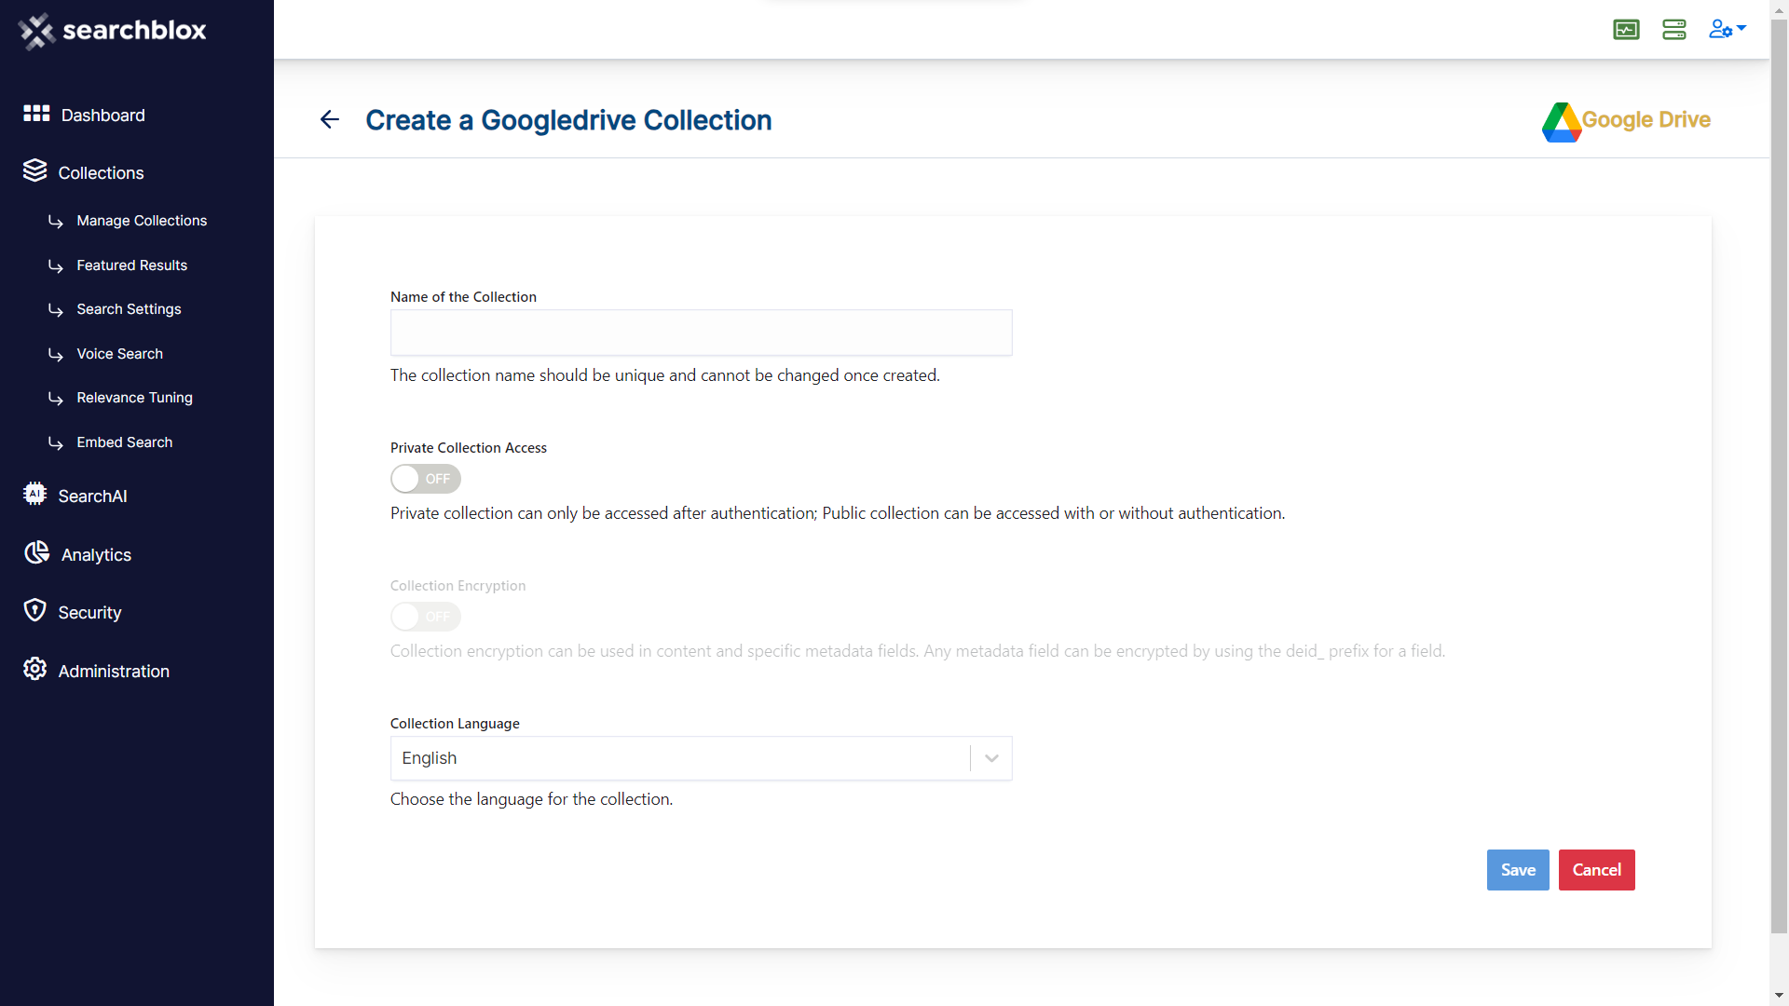Open the user settings account icon
The height and width of the screenshot is (1006, 1789).
point(1720,30)
